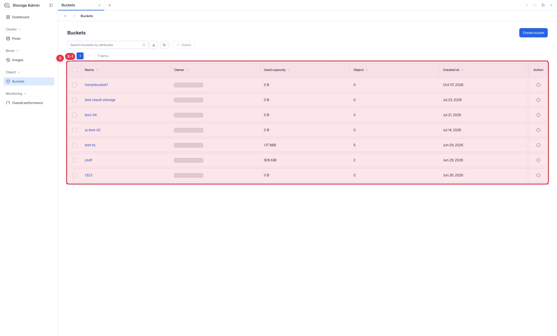Open action menu for test-hj
This screenshot has height=336, width=557.
pos(538,145)
